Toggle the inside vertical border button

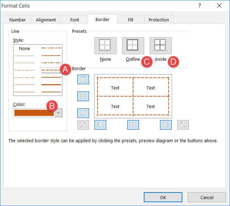pyautogui.click(x=133, y=125)
